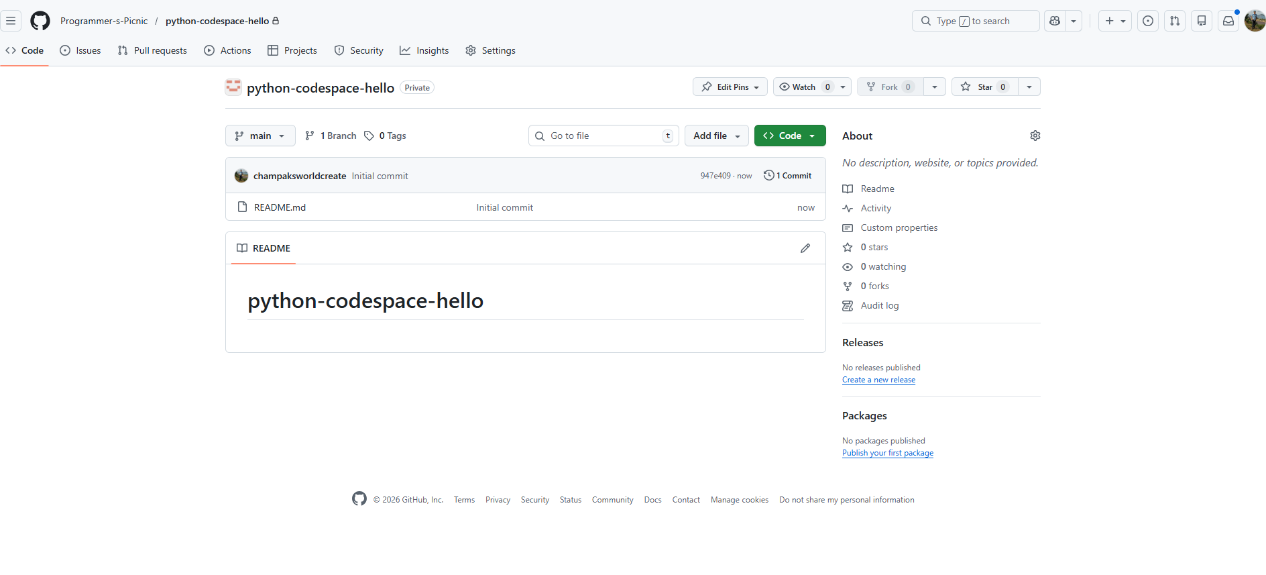Open the Create new plus menu

1115,21
